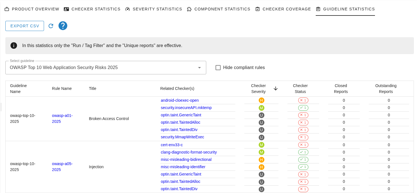Image resolution: width=417 pixels, height=193 pixels.
Task: Open the Select guideline dropdown
Action: (x=106, y=68)
